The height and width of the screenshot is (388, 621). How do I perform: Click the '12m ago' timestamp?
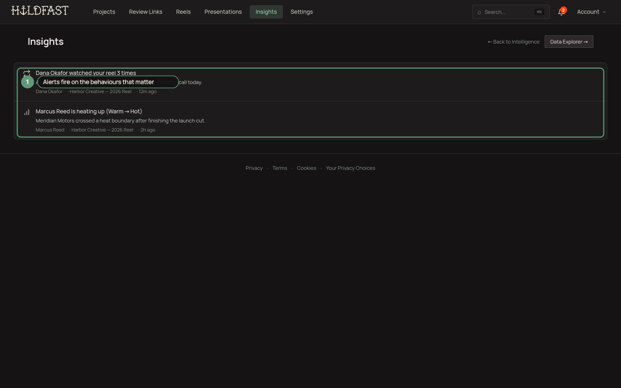coord(147,91)
